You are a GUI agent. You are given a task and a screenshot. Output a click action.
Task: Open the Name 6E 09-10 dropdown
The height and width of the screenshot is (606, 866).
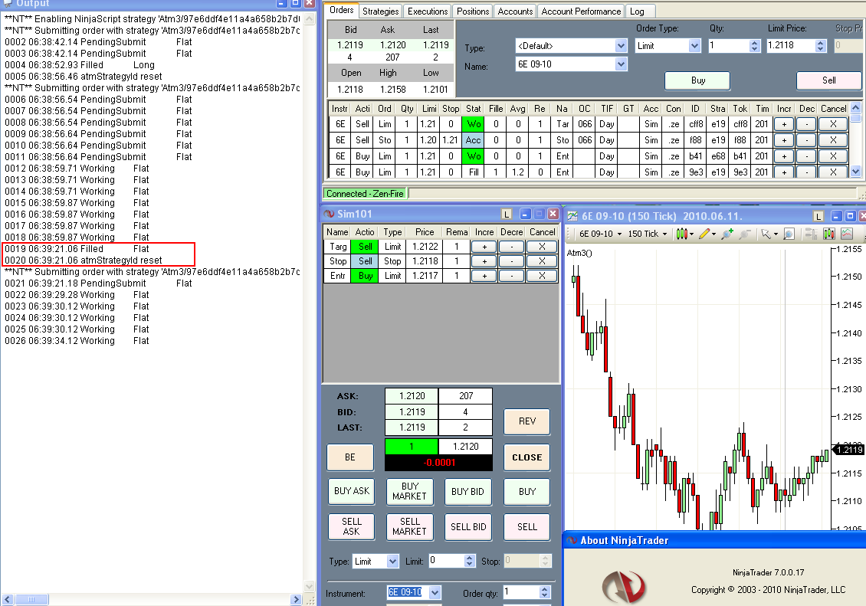tap(621, 64)
